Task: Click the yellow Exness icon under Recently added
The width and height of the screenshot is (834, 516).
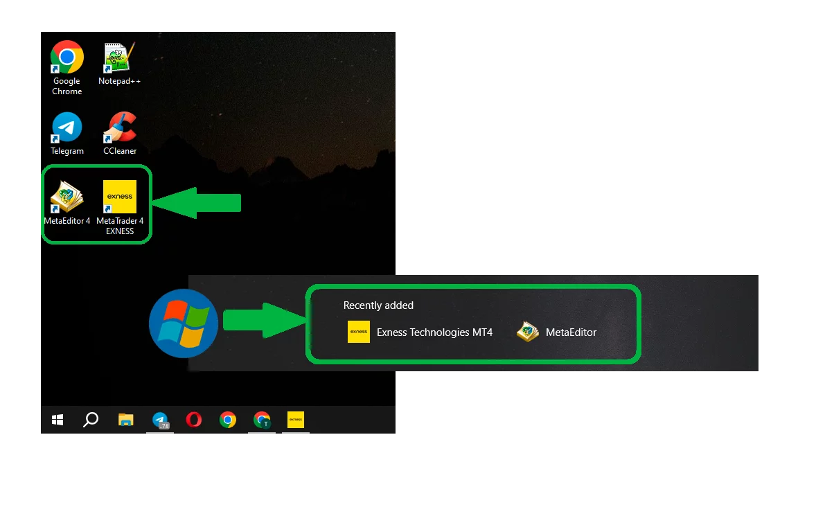Action: [359, 332]
